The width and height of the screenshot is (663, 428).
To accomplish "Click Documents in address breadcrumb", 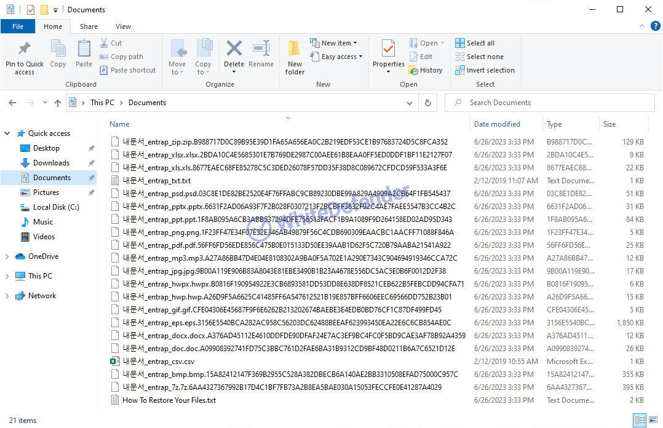I will pyautogui.click(x=147, y=103).
